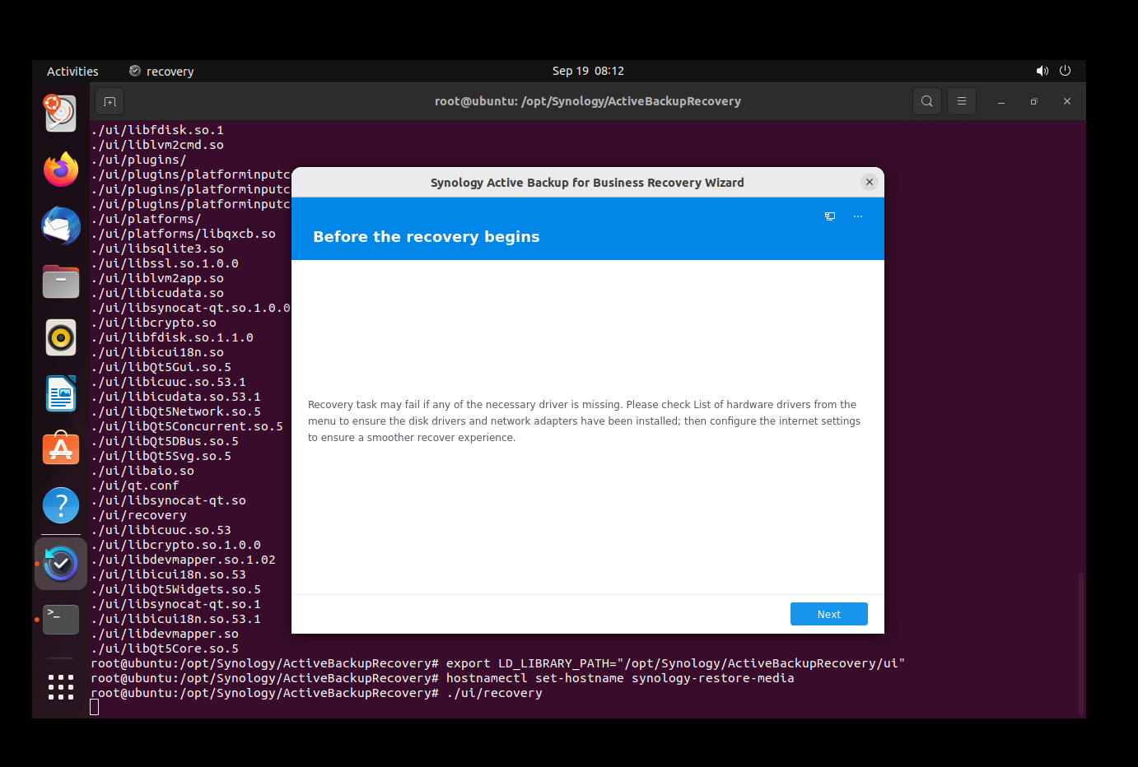The image size is (1138, 767).
Task: Click the './ui/libfdisk.so.1' terminal line
Action: [158, 130]
